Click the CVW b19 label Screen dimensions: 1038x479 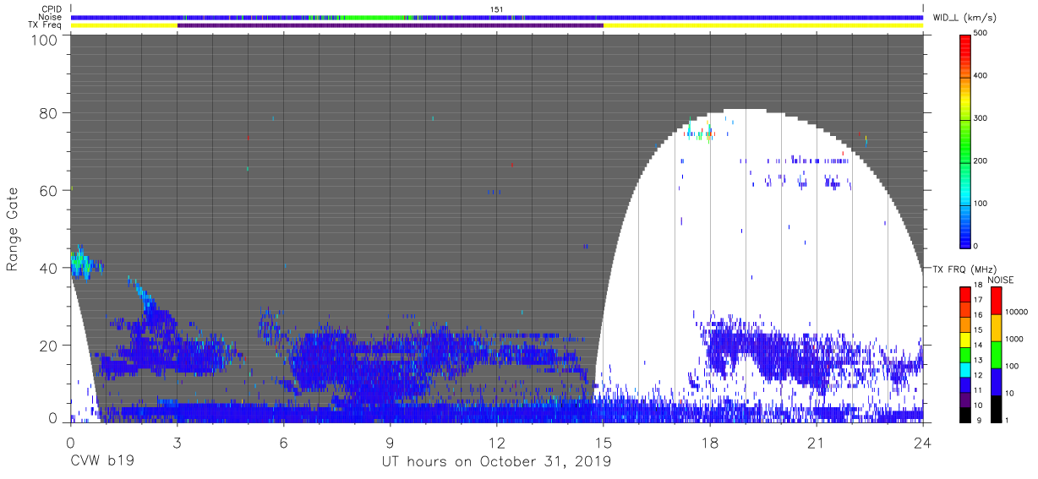click(101, 462)
